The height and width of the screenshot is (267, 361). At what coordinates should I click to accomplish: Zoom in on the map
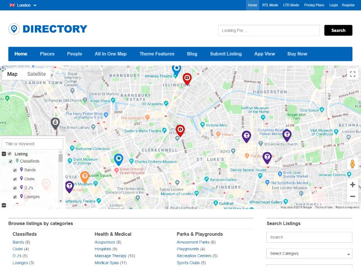pyautogui.click(x=352, y=185)
